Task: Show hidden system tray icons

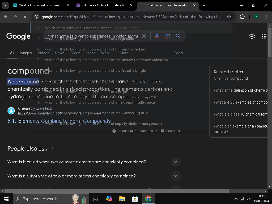Action: 236,199
